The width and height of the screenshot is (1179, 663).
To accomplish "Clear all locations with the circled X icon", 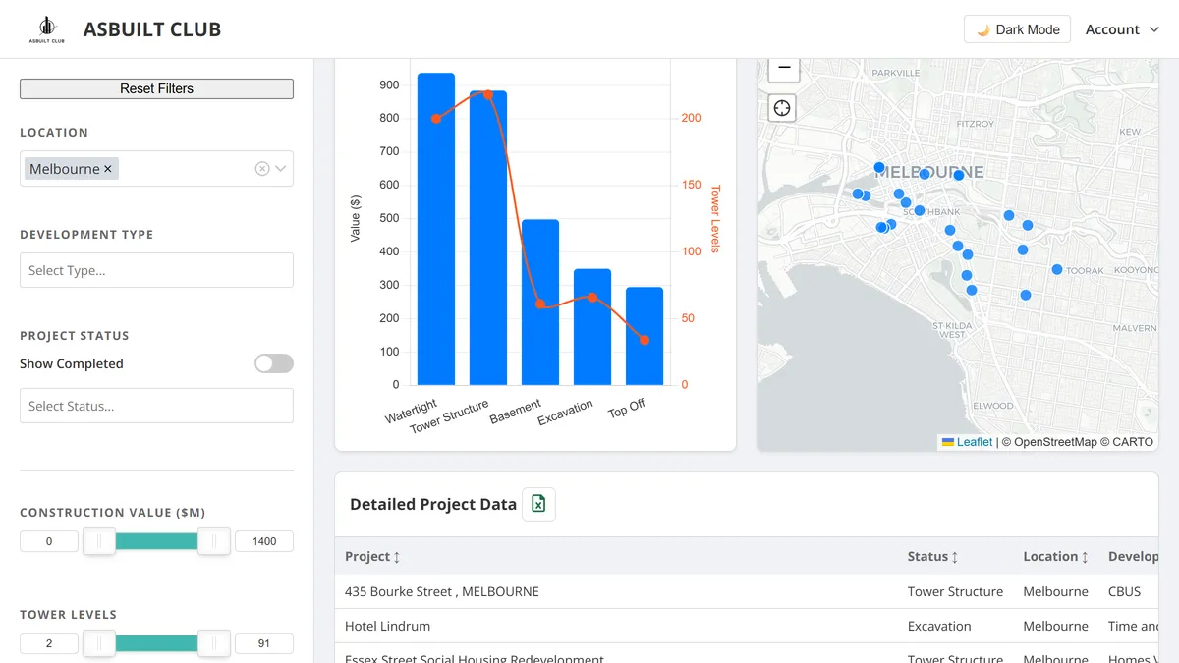I will (262, 169).
